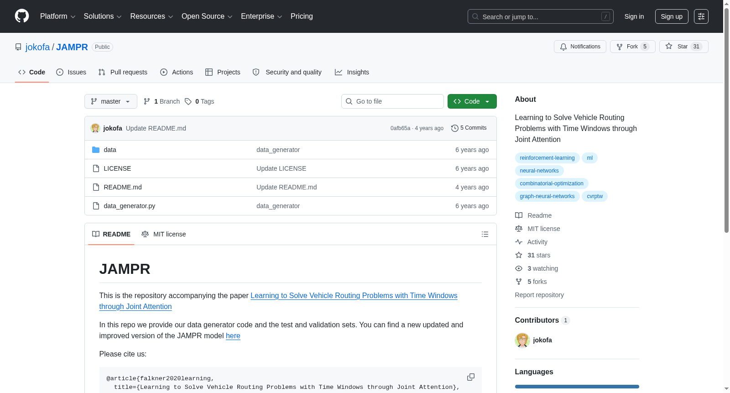Select the README tab
This screenshot has width=730, height=393.
(x=111, y=234)
